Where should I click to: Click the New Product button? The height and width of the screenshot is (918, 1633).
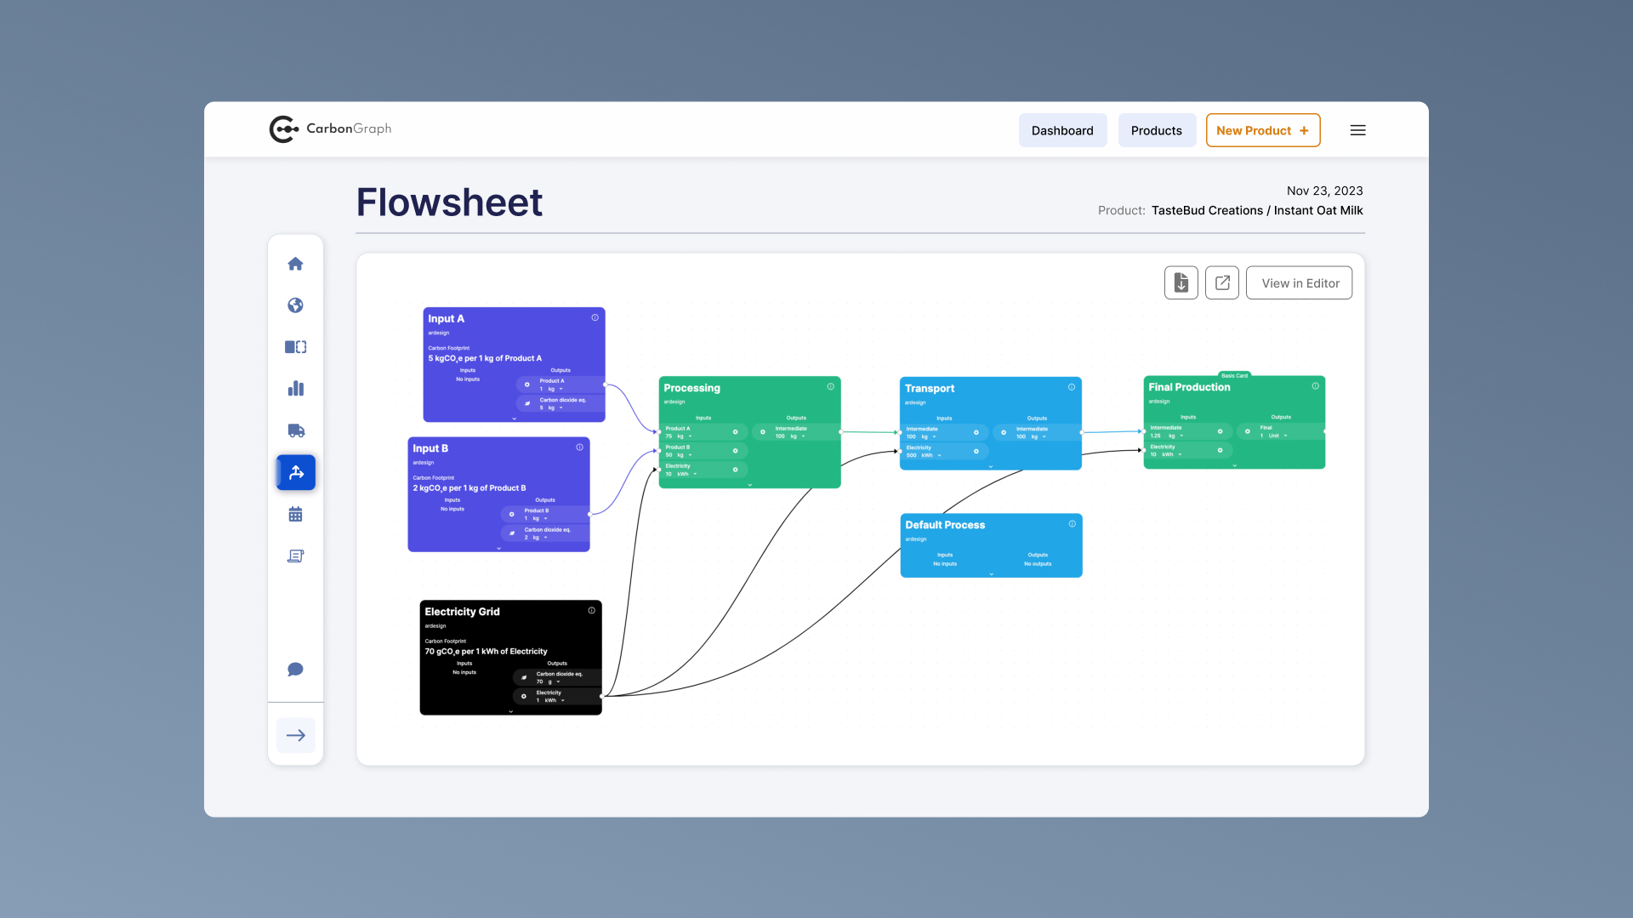pyautogui.click(x=1262, y=130)
